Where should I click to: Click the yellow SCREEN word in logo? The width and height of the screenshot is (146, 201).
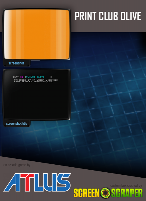tap(87, 193)
